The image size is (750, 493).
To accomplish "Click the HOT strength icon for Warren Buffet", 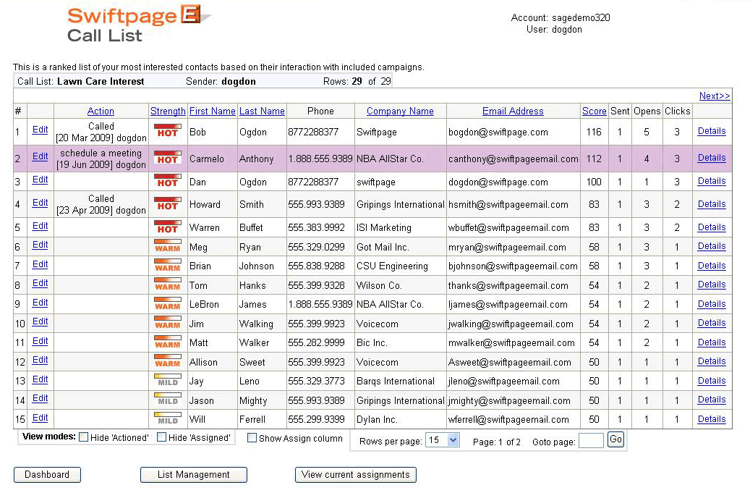I will [x=167, y=227].
